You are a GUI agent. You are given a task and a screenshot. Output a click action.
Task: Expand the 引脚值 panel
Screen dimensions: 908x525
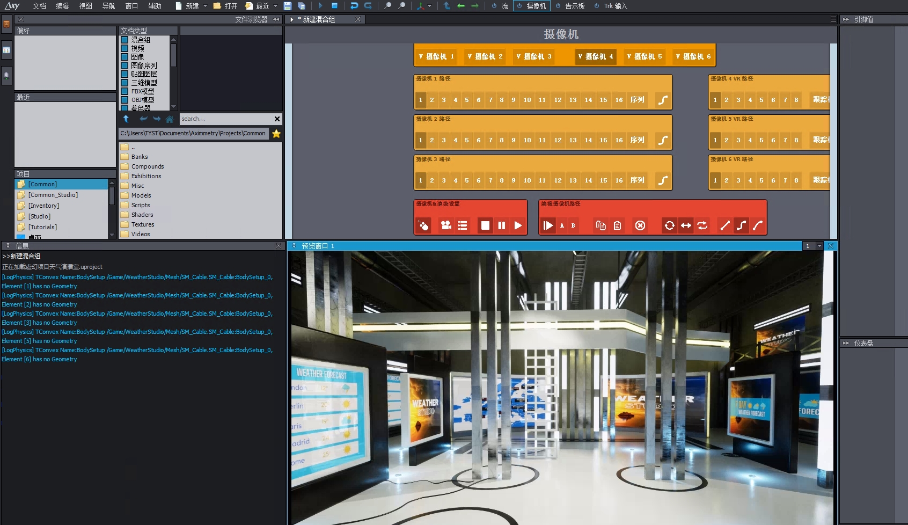coord(846,19)
